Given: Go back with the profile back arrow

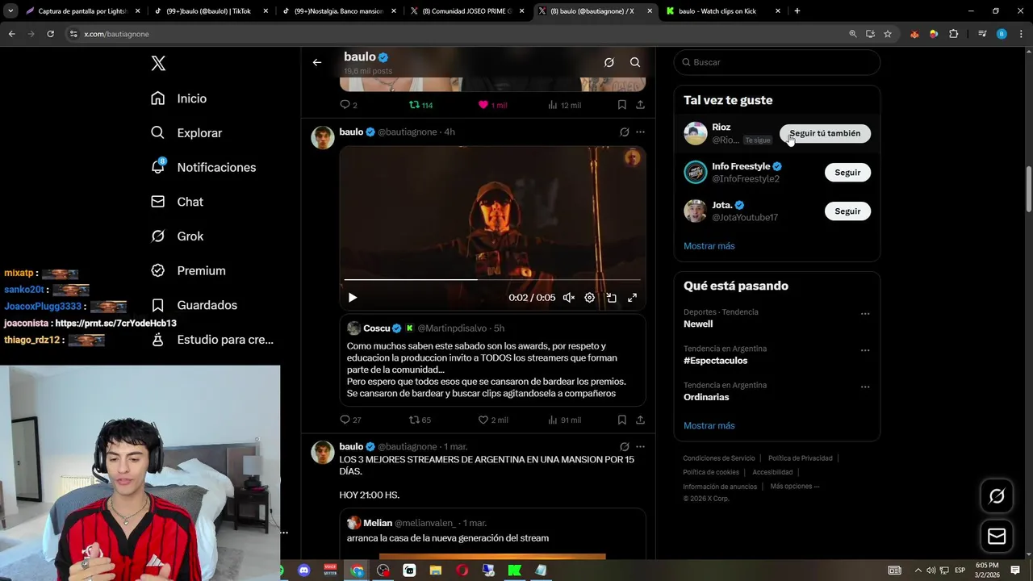Looking at the screenshot, I should [317, 62].
